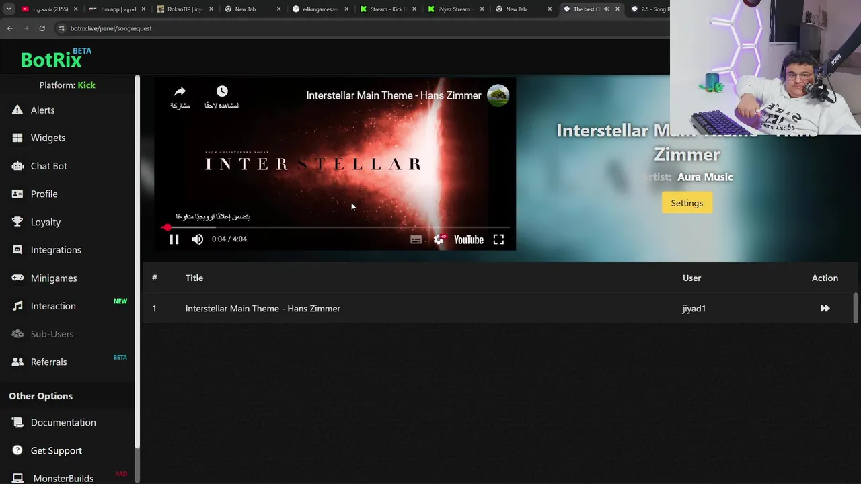
Task: Switch to 2.5 - Song tab
Action: point(648,9)
